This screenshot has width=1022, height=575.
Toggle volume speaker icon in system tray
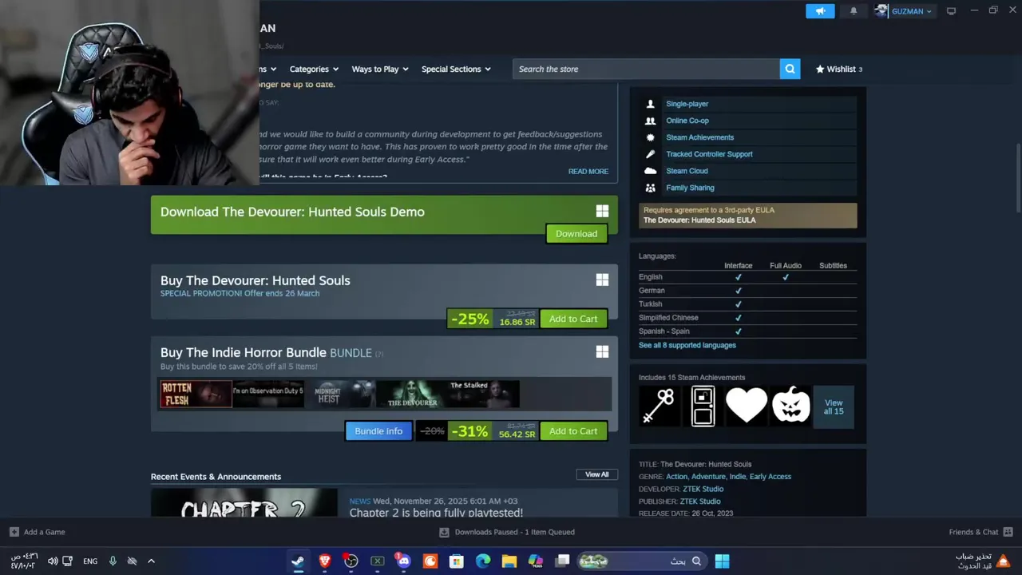tap(53, 561)
